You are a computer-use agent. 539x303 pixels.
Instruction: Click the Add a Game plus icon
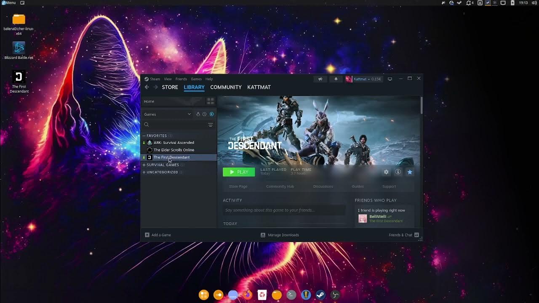pos(147,235)
